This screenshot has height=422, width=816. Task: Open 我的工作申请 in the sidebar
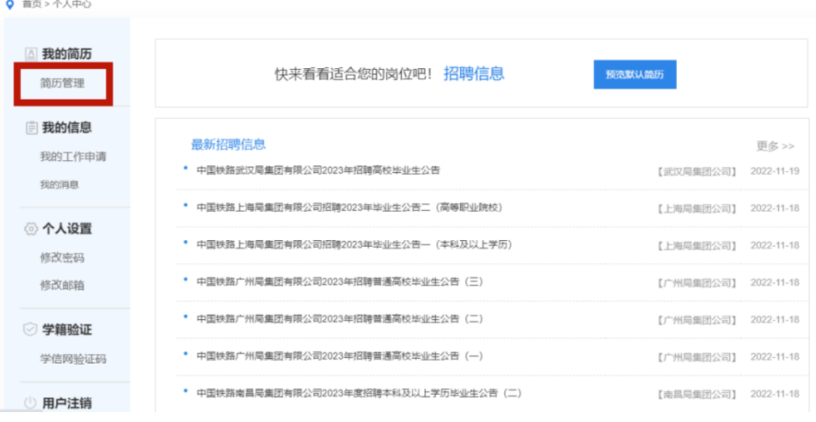73,156
